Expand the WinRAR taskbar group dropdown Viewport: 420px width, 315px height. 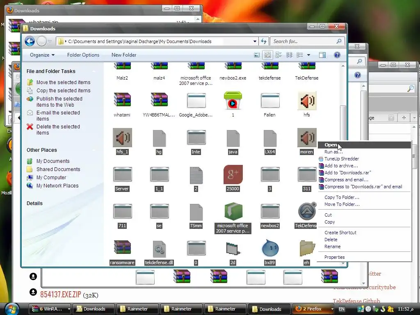click(x=69, y=309)
